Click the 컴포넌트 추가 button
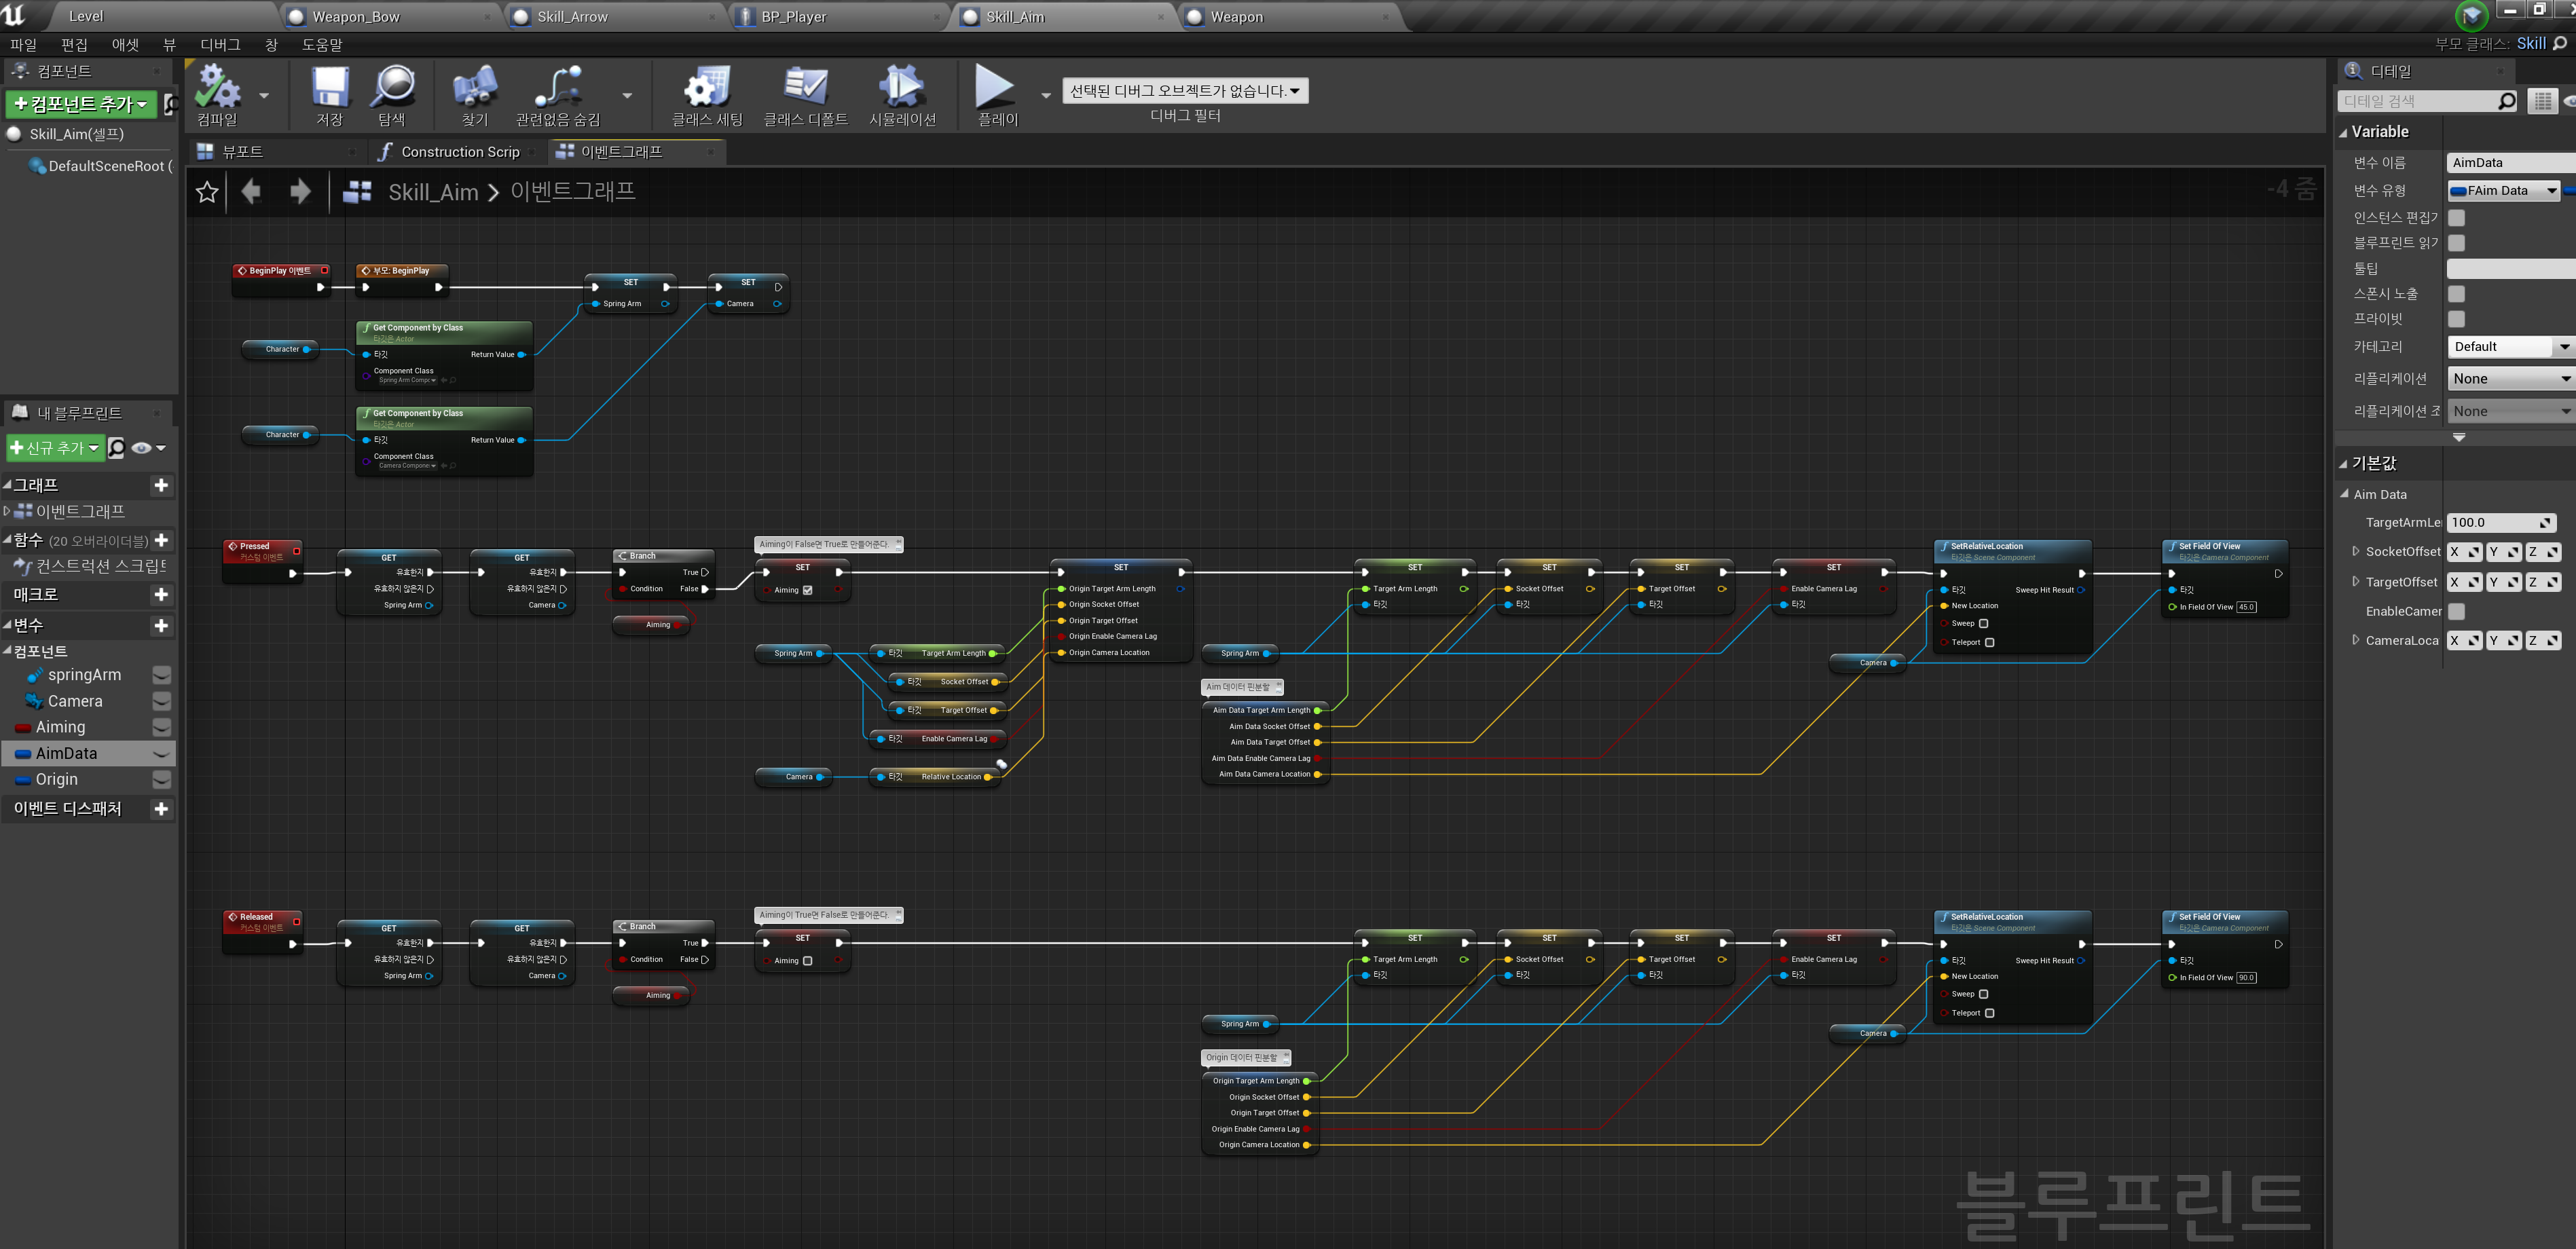The height and width of the screenshot is (1249, 2576). point(81,104)
